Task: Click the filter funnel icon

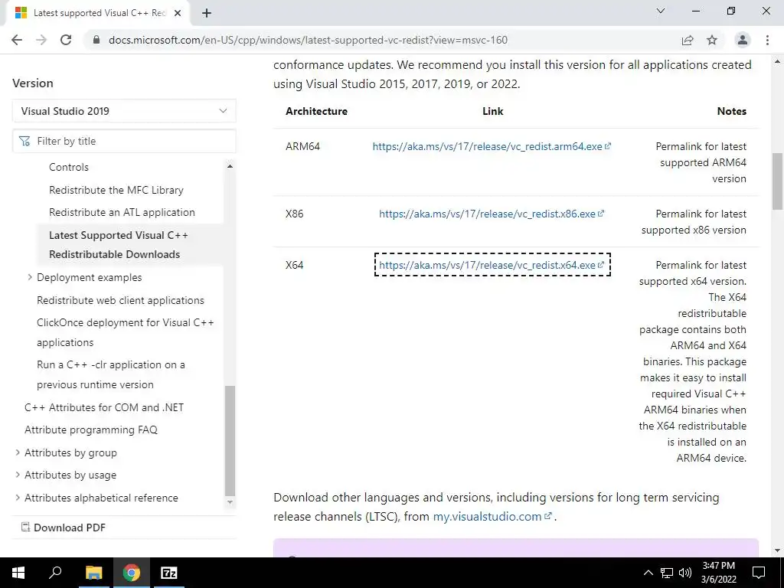Action: [24, 142]
